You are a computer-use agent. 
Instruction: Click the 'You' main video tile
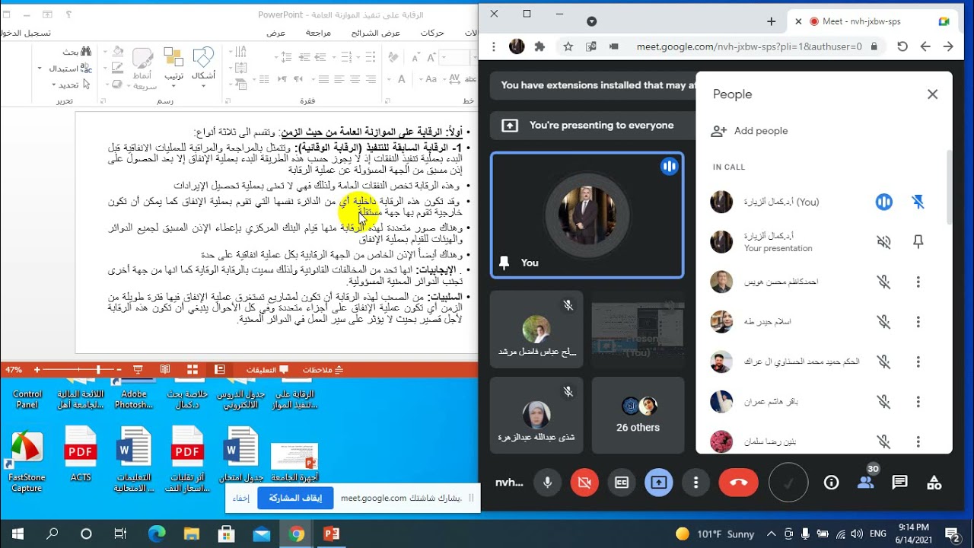coord(587,215)
